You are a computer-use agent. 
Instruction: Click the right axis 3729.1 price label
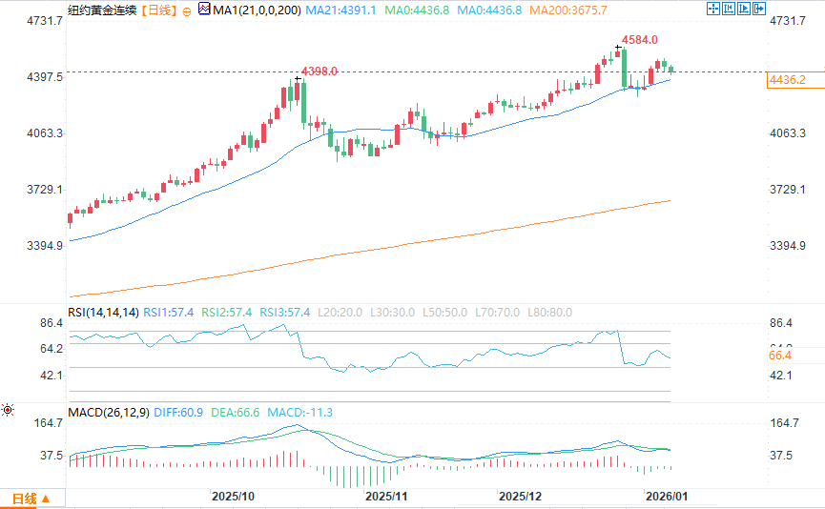click(x=788, y=190)
